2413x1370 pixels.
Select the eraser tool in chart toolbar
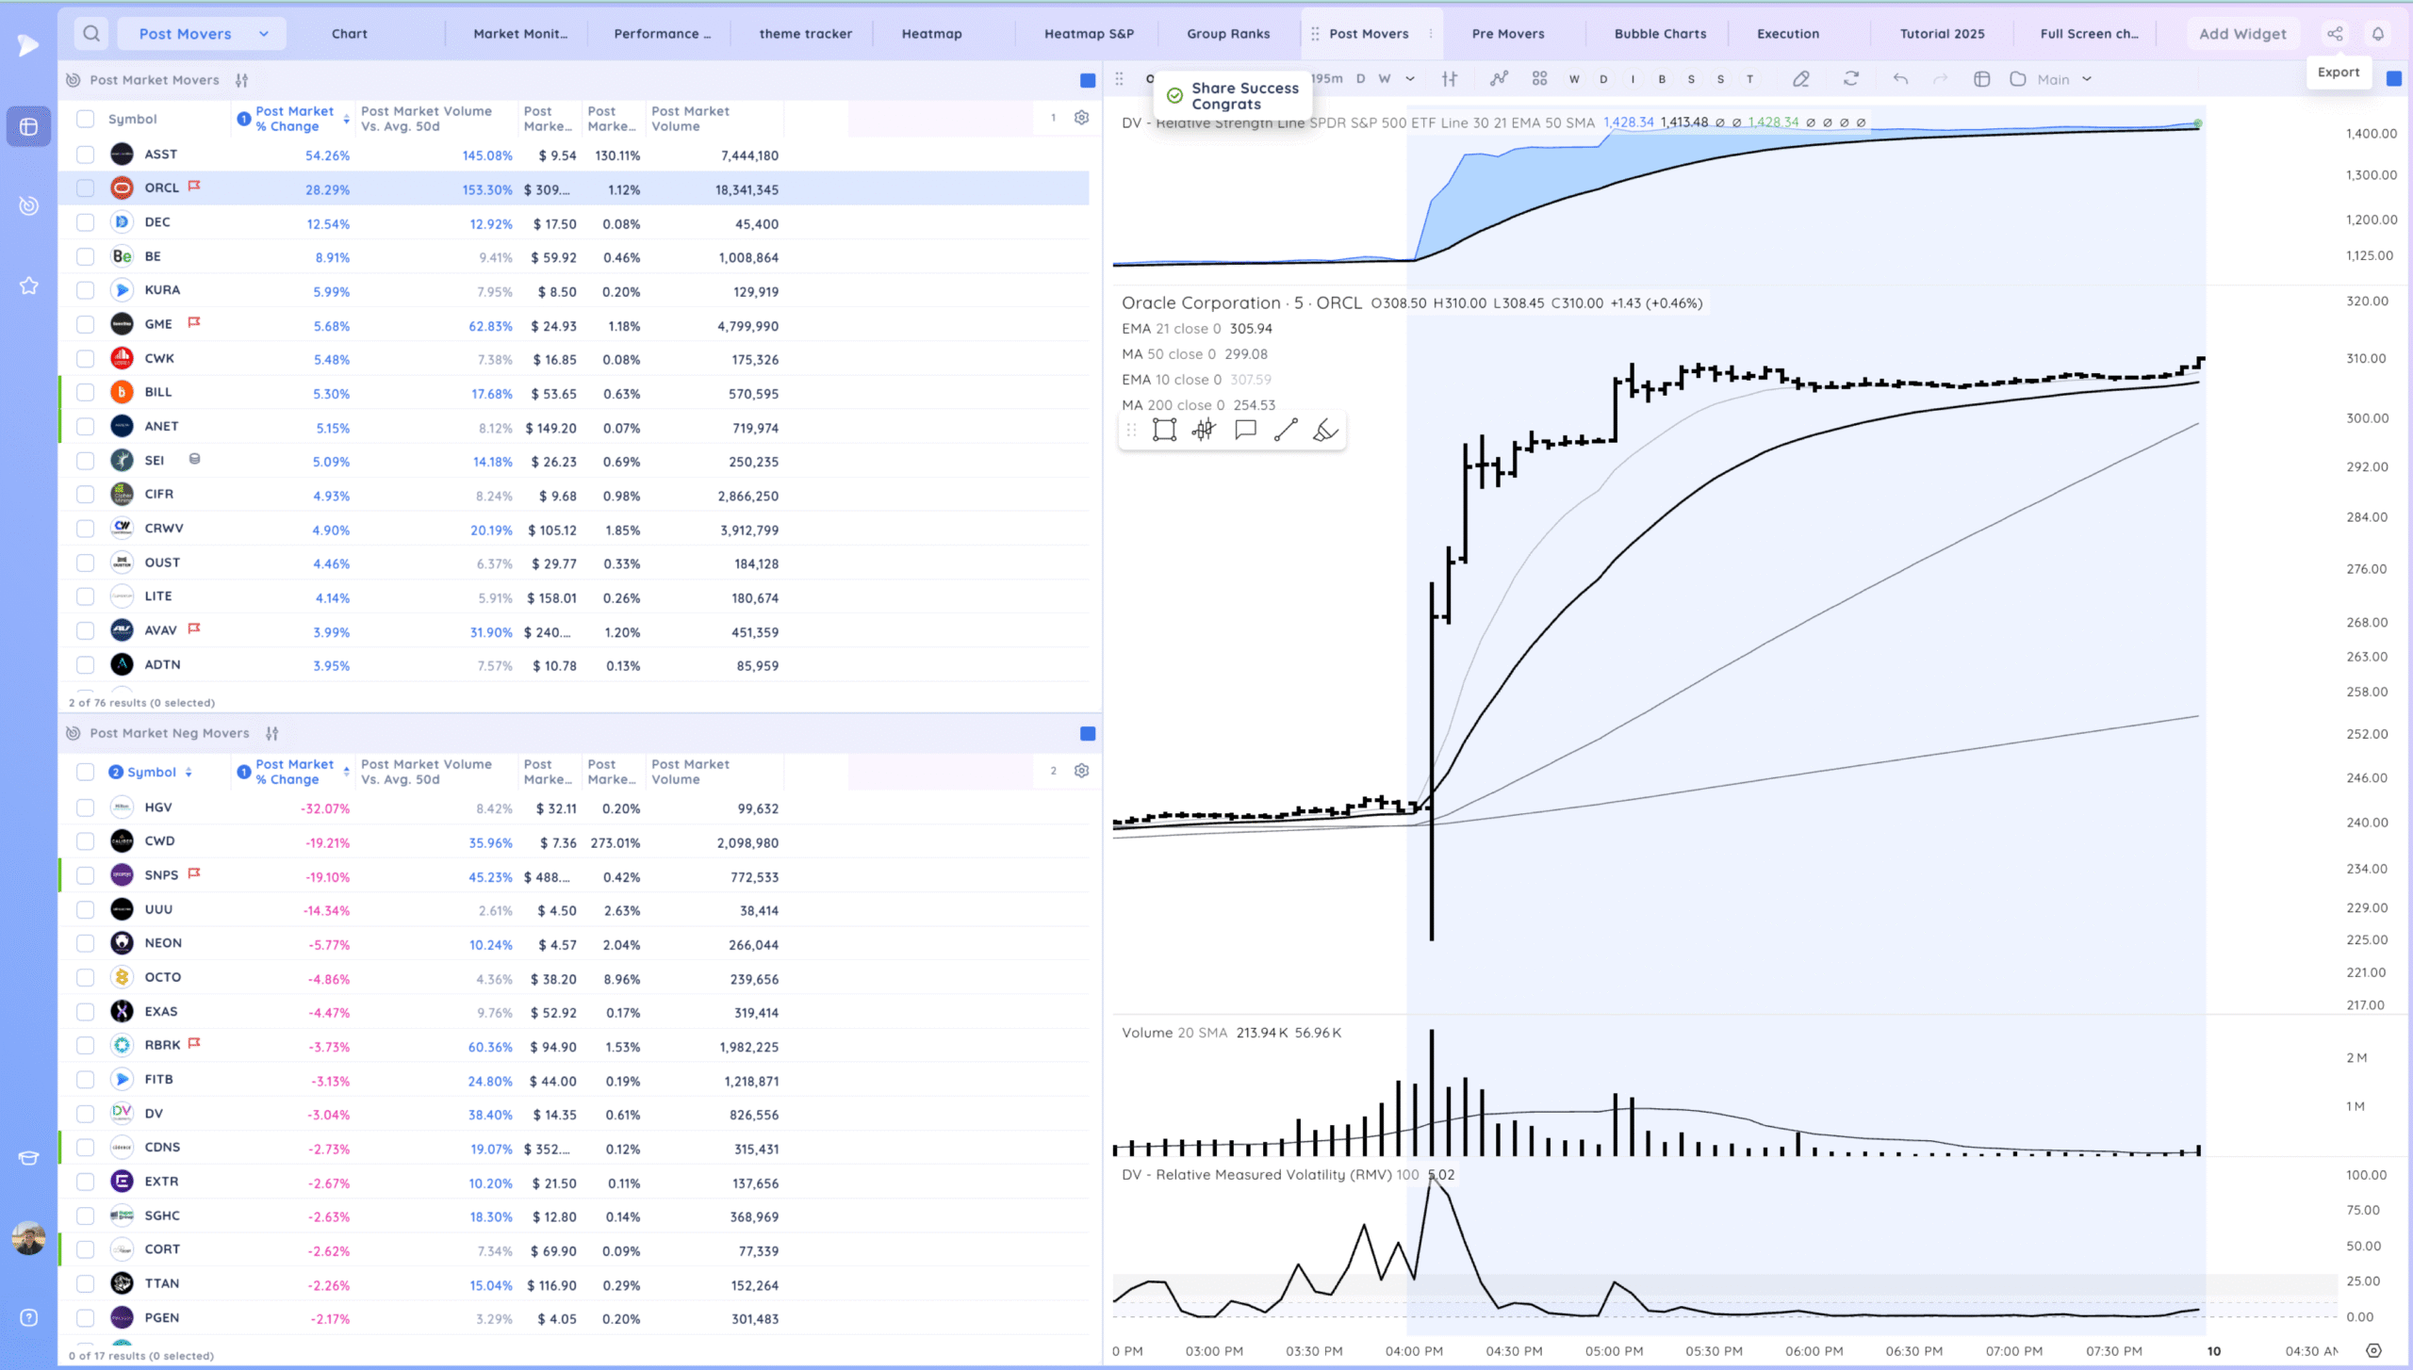click(x=1801, y=79)
